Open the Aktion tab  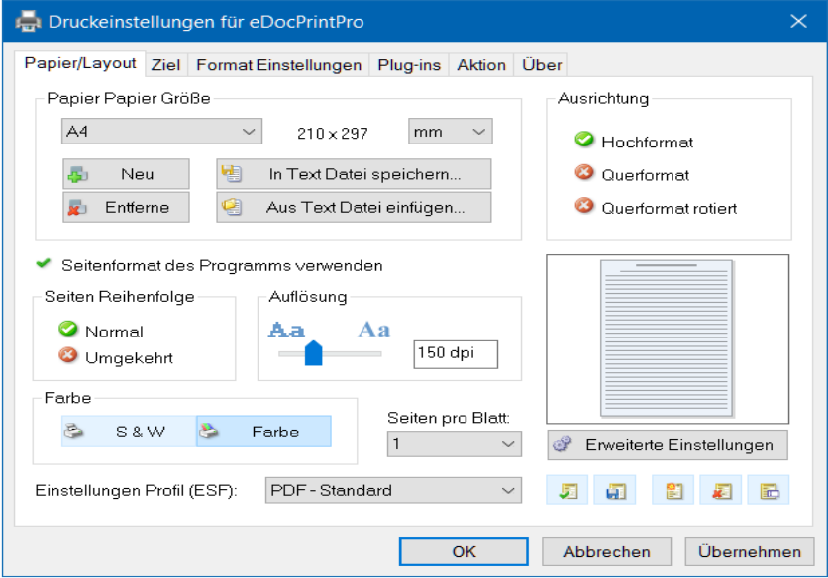(481, 65)
